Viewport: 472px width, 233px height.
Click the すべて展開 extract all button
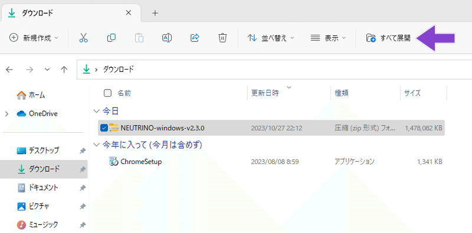[388, 38]
